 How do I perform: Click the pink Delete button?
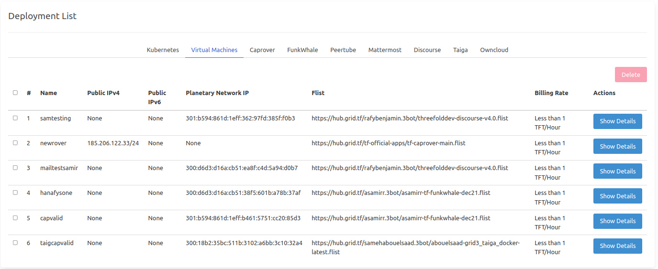[631, 75]
